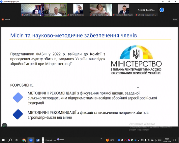Click the light blue diamond bullet

[x=18, y=97]
